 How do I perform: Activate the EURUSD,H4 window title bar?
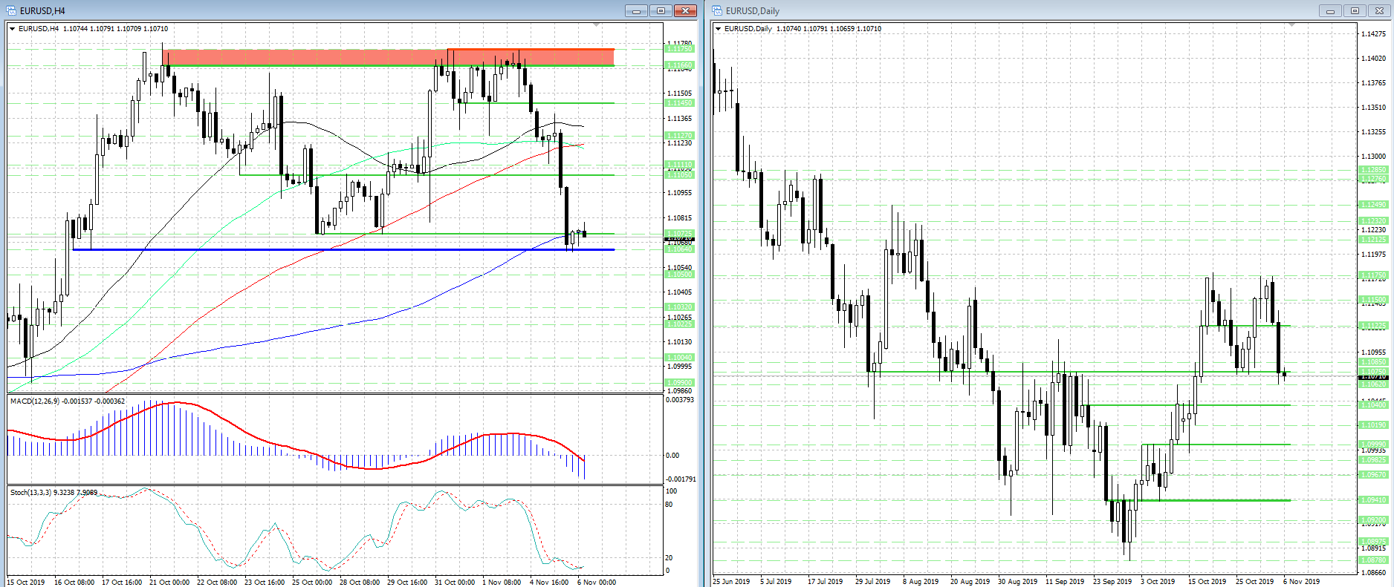tap(297, 10)
